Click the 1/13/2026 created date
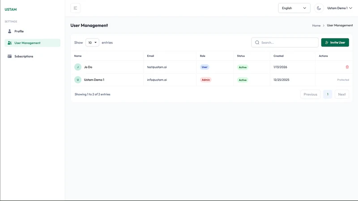The height and width of the screenshot is (201, 358). 280,67
